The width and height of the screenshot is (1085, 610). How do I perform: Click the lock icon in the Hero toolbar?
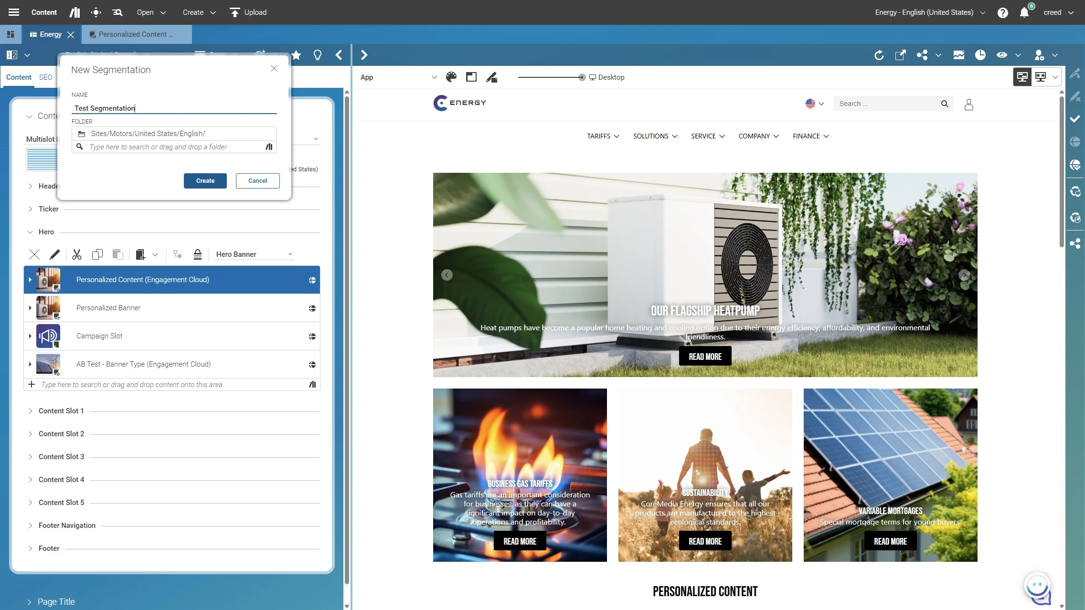198,254
